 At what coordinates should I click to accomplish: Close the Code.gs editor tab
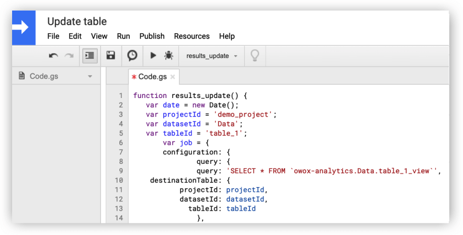173,77
